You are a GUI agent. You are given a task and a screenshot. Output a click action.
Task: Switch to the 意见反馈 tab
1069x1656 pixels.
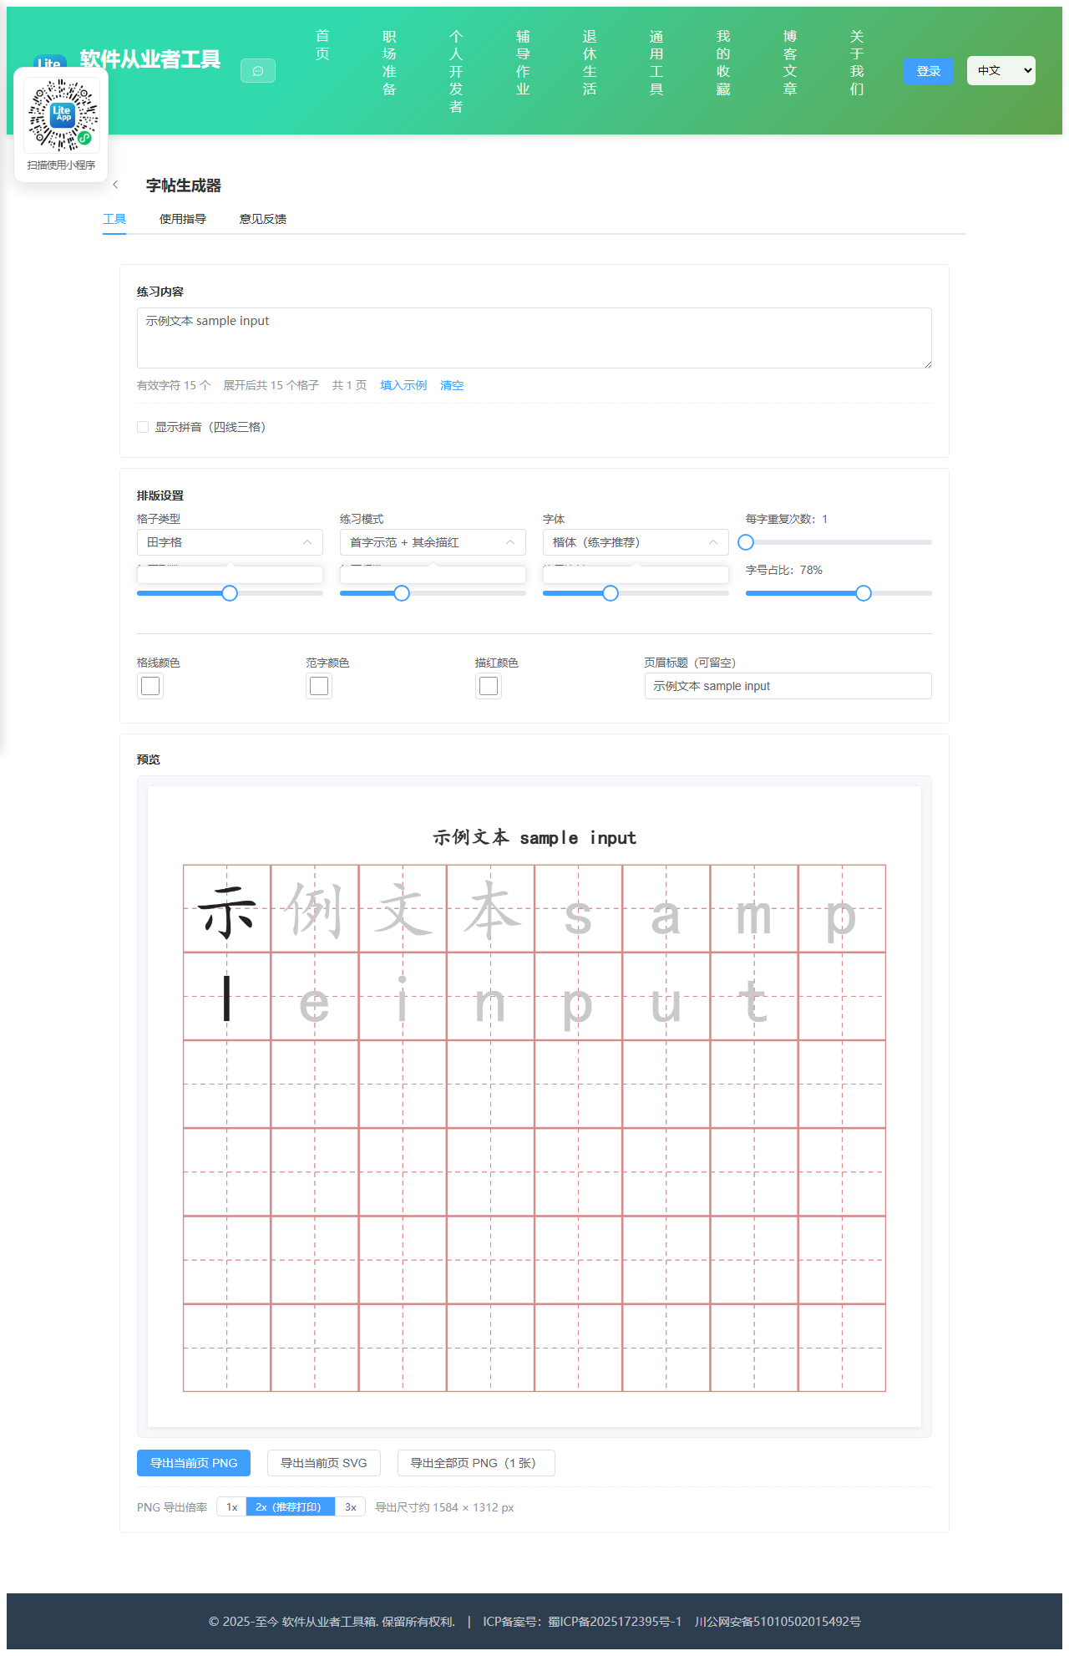[x=263, y=219]
